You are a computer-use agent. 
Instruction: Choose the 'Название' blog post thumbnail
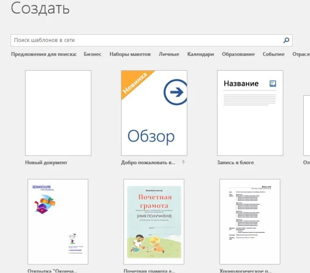pos(250,113)
